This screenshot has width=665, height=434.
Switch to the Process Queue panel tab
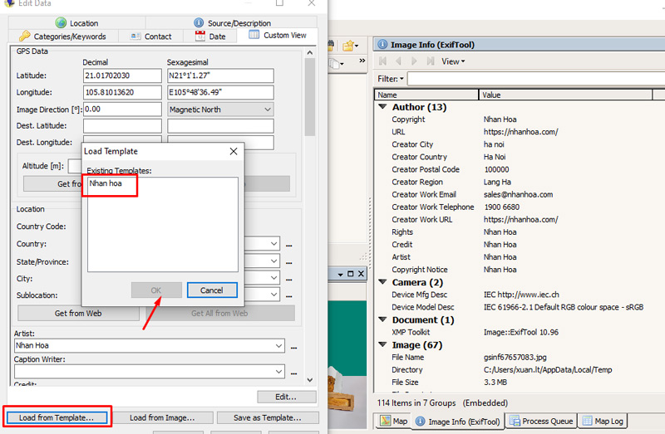point(540,421)
